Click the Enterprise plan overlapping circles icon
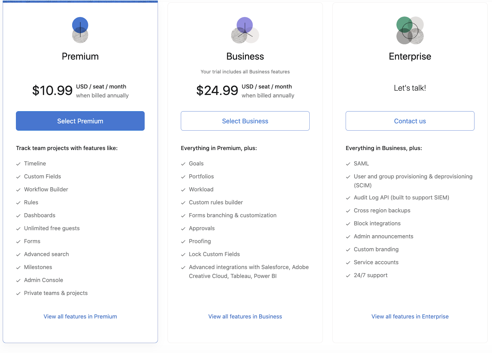Image resolution: width=492 pixels, height=353 pixels. tap(410, 30)
